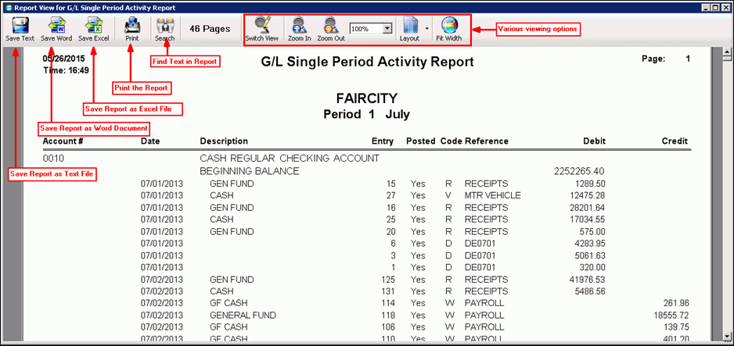
Task: Click the FAIRCITY heading
Action: [x=366, y=98]
